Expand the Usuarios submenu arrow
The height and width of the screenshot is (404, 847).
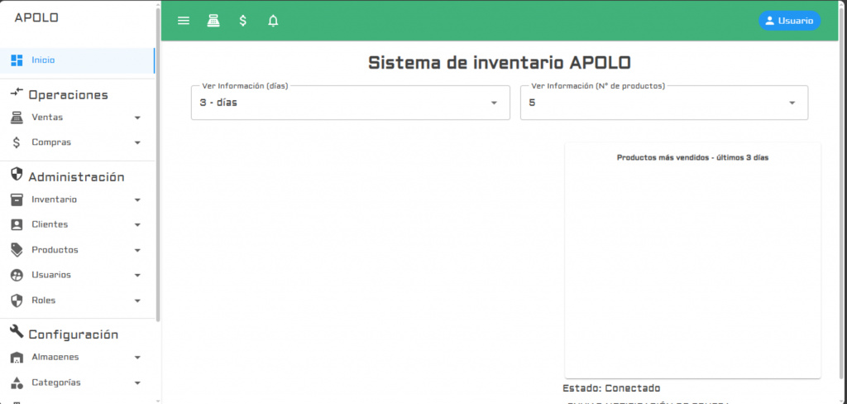click(x=137, y=275)
